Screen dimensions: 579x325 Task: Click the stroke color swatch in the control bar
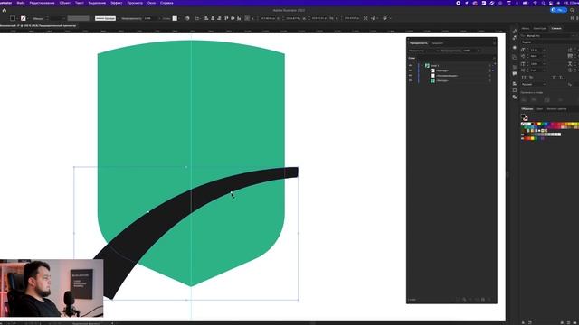pos(24,18)
